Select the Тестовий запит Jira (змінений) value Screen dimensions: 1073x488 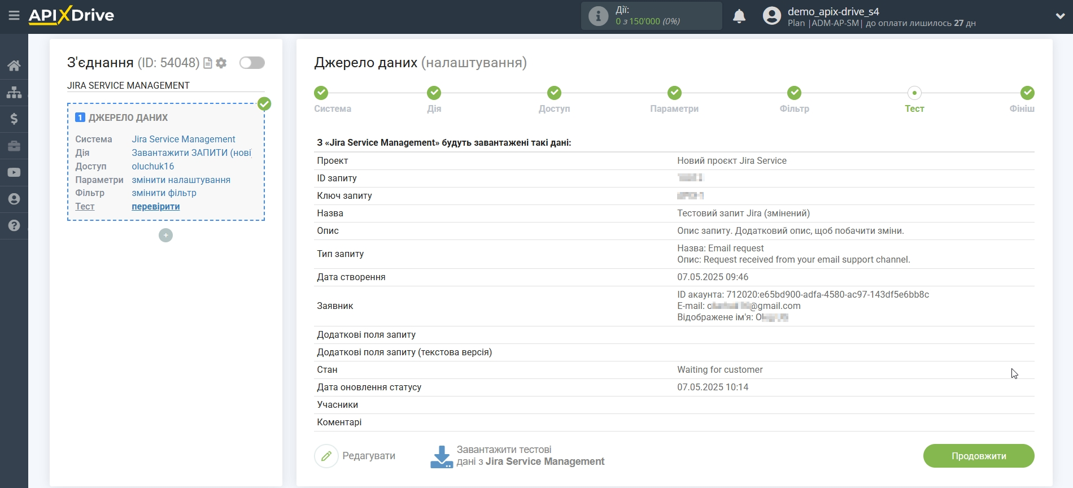coord(743,213)
